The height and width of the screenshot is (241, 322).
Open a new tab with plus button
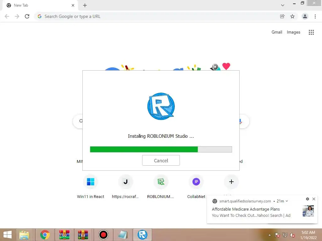[85, 5]
